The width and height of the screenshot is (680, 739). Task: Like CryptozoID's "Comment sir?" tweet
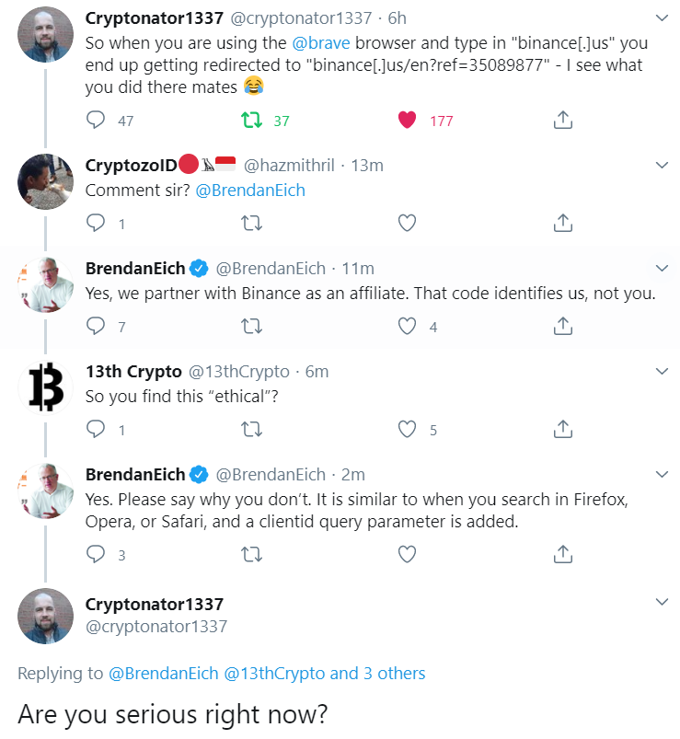pos(408,223)
